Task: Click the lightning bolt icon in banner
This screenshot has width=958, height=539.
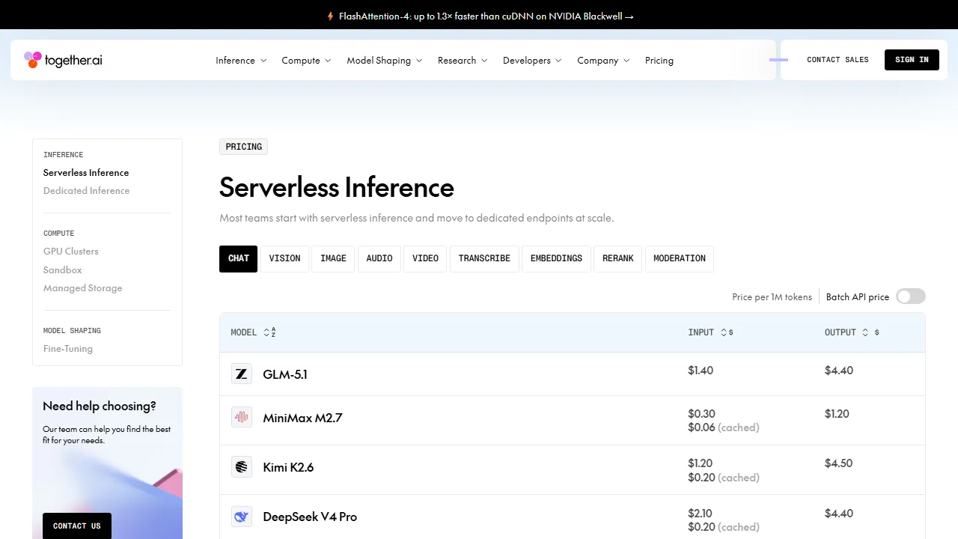Action: [330, 16]
